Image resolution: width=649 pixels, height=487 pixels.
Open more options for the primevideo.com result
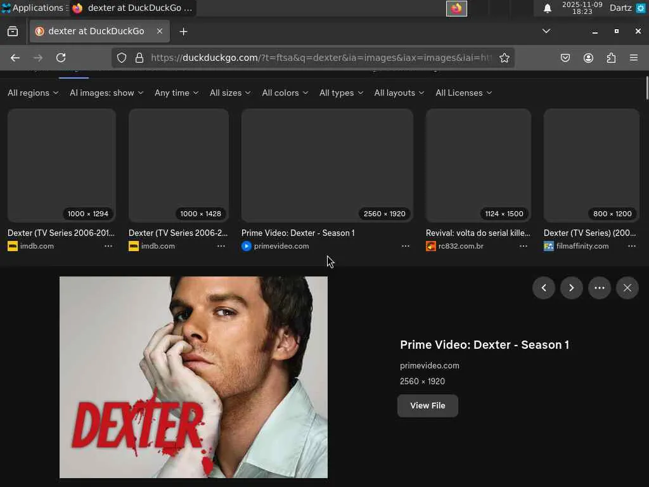click(x=406, y=246)
